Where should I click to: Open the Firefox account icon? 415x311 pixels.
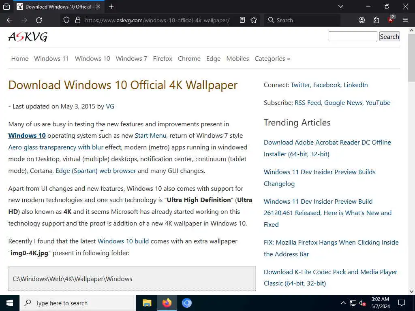point(362,20)
